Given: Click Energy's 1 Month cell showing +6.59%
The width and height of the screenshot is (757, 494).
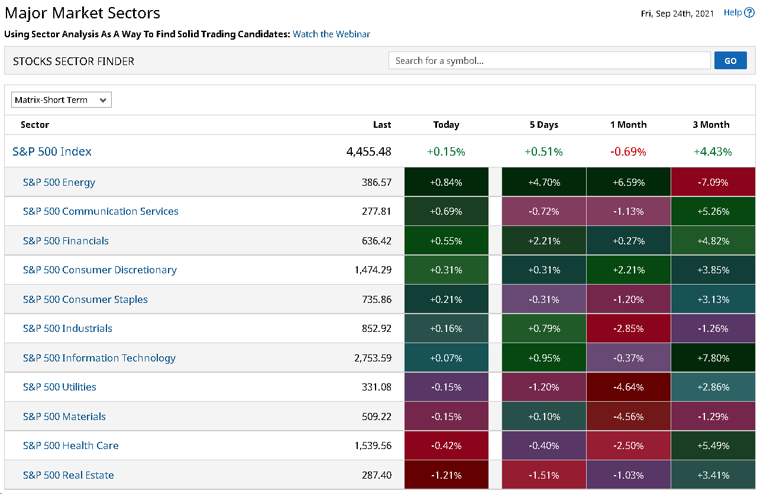Looking at the screenshot, I should [629, 182].
